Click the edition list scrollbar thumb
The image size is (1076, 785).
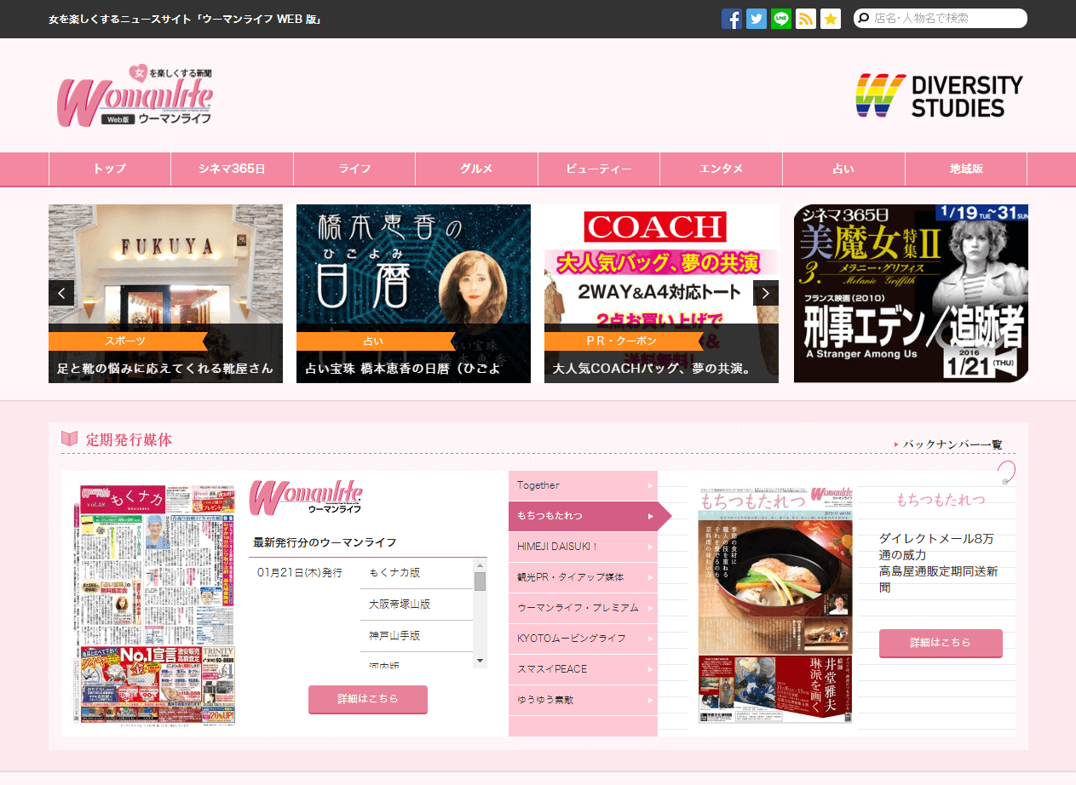coord(480,582)
